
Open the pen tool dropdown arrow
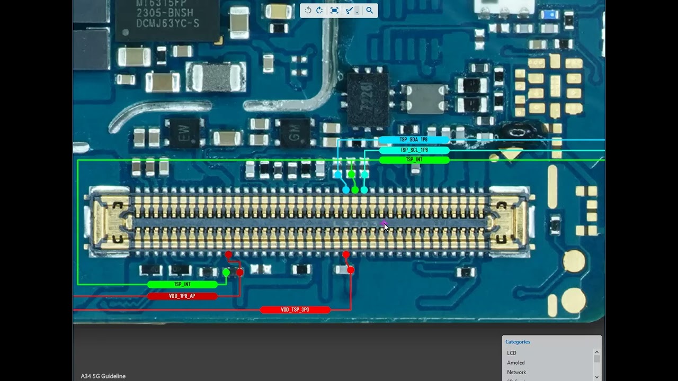coord(357,11)
